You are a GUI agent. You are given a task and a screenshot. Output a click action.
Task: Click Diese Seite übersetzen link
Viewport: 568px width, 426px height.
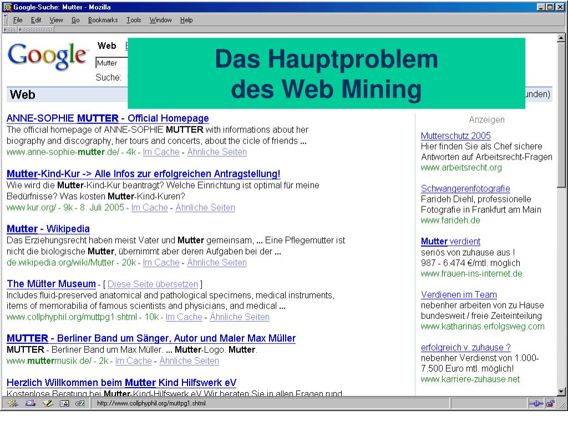153,284
